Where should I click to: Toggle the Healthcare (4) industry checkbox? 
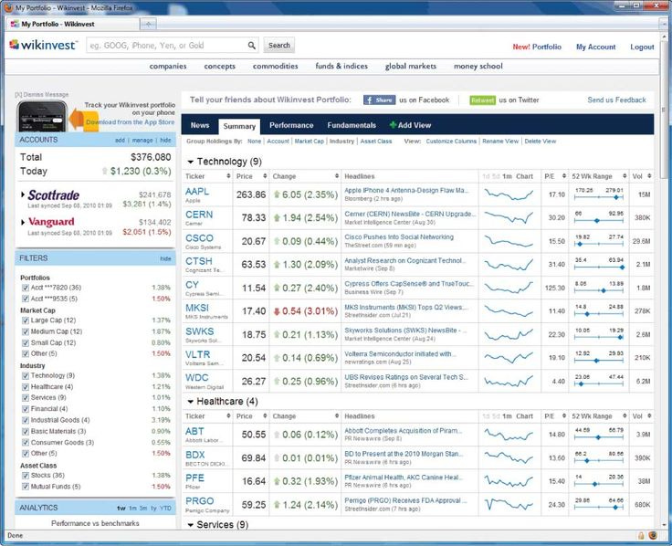click(x=26, y=386)
